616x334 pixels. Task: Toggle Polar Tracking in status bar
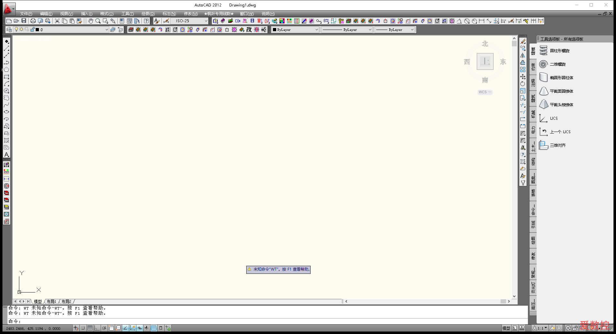[x=104, y=328]
